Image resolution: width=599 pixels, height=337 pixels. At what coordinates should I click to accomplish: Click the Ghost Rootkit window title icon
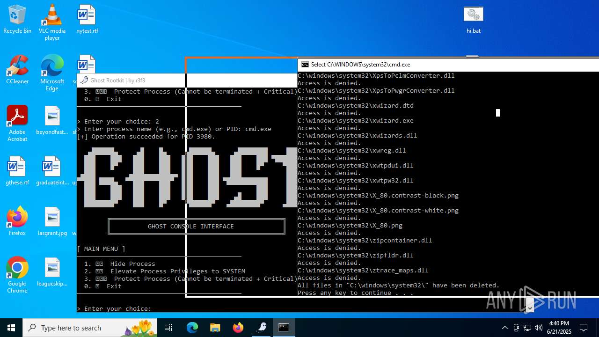coord(84,80)
